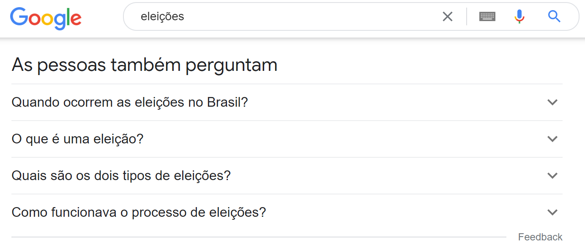
Task: Launch on-screen keyboard input tool
Action: click(487, 16)
